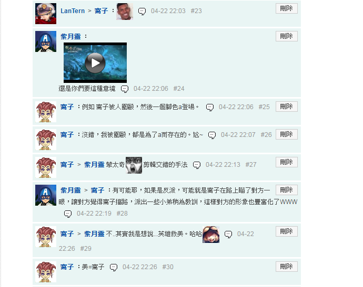Click screaming face sticker in comment #27
The height and width of the screenshot is (287, 363).
[134, 165]
